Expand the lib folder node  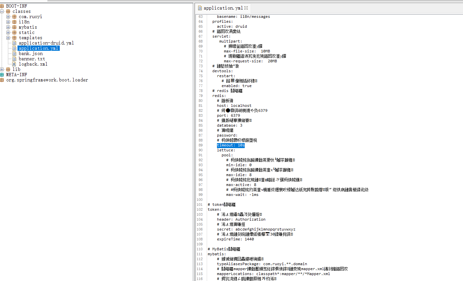[x=2, y=69]
